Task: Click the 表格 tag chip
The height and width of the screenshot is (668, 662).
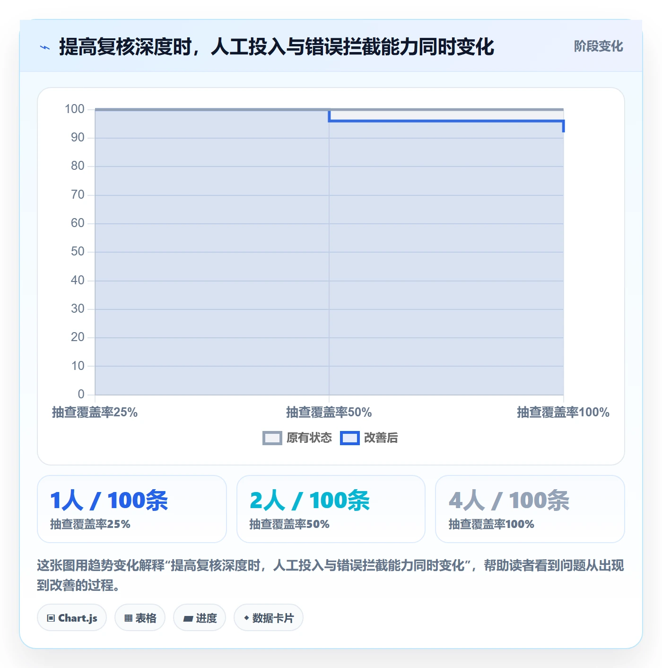Action: click(x=140, y=618)
